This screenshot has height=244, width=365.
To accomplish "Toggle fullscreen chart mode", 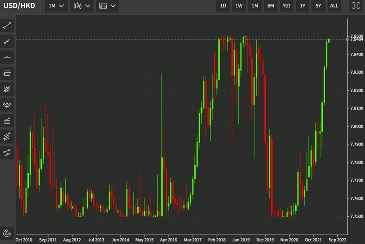I will [356, 6].
